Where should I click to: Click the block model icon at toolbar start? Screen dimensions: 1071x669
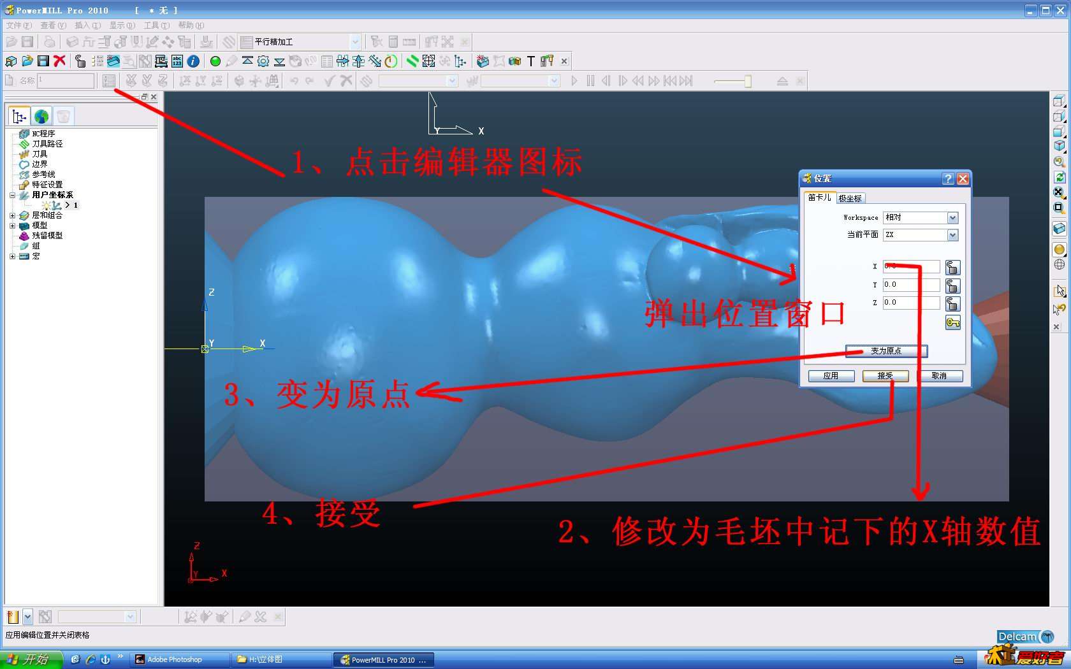tap(11, 61)
